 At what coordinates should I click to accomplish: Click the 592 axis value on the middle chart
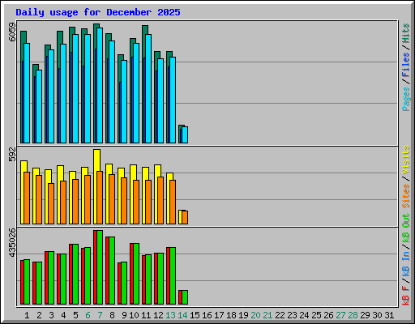(x=12, y=154)
